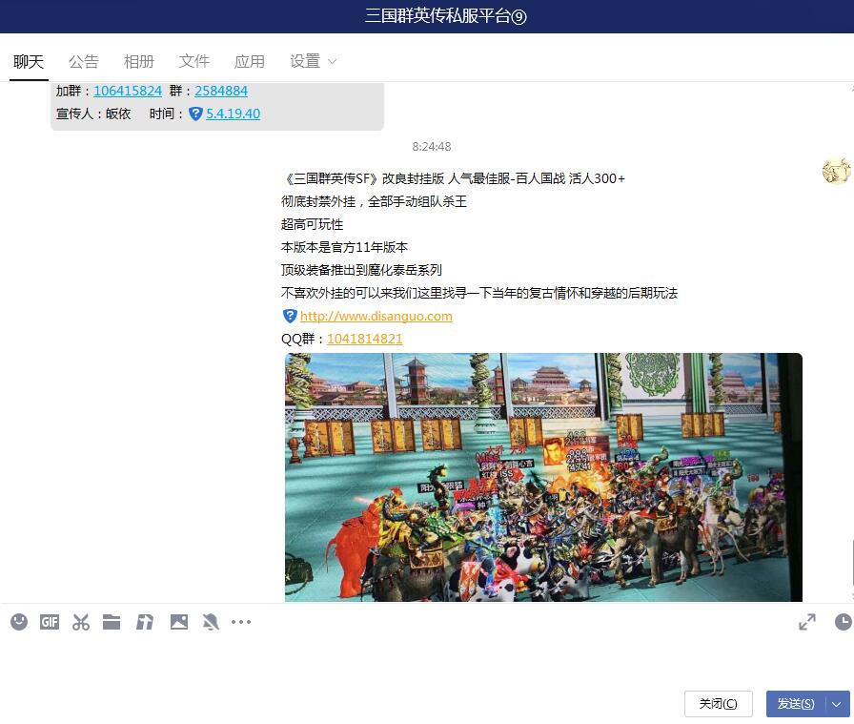Select the scissors screenshot tool
This screenshot has width=854, height=724.
(x=81, y=622)
